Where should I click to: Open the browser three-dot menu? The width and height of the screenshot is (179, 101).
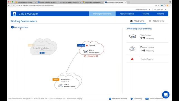[x=170, y=5]
